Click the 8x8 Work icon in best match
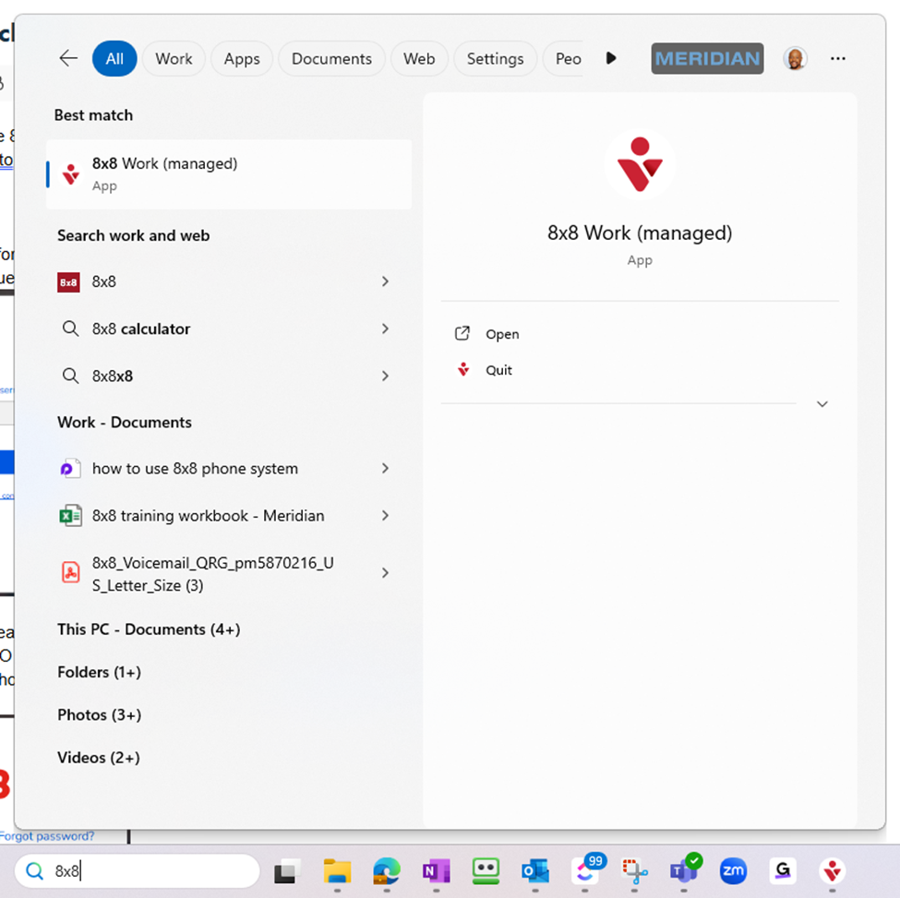The height and width of the screenshot is (898, 900). click(71, 174)
